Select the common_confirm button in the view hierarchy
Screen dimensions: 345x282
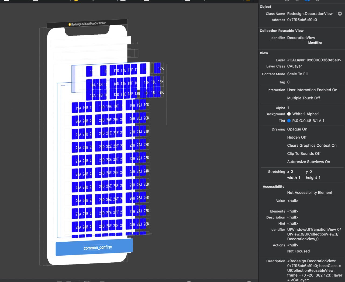tap(94, 247)
